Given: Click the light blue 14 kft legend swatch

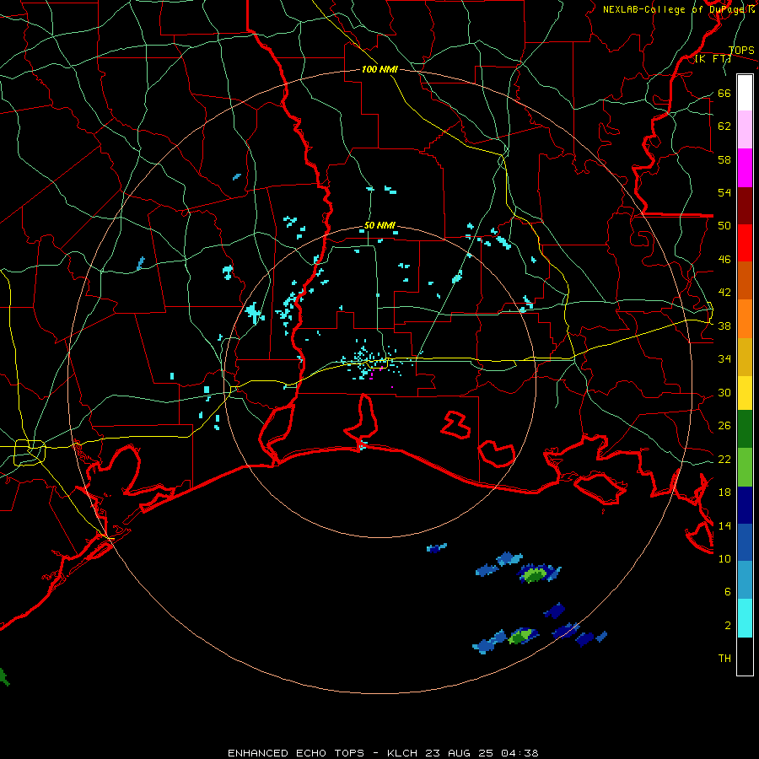Looking at the screenshot, I should 745,579.
